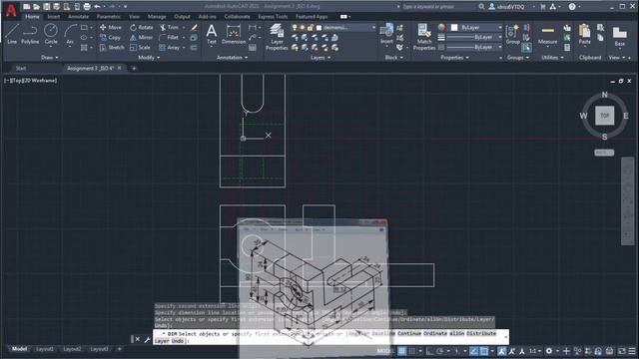
Task: Click the Paste clipboard tool
Action: click(x=584, y=34)
